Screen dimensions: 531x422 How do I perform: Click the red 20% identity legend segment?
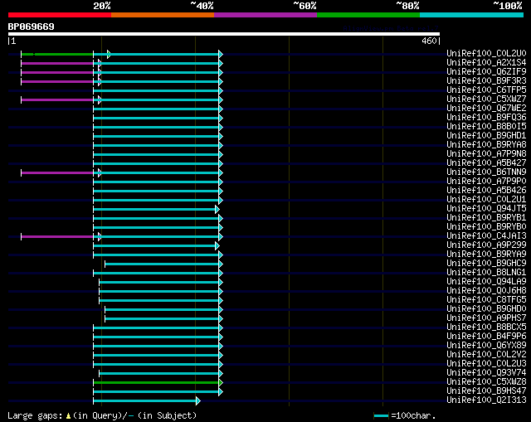tap(60, 15)
